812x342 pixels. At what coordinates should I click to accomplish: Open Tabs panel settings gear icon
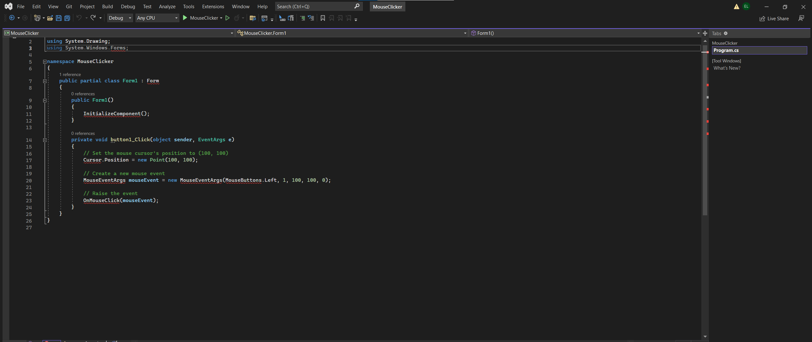coord(726,33)
